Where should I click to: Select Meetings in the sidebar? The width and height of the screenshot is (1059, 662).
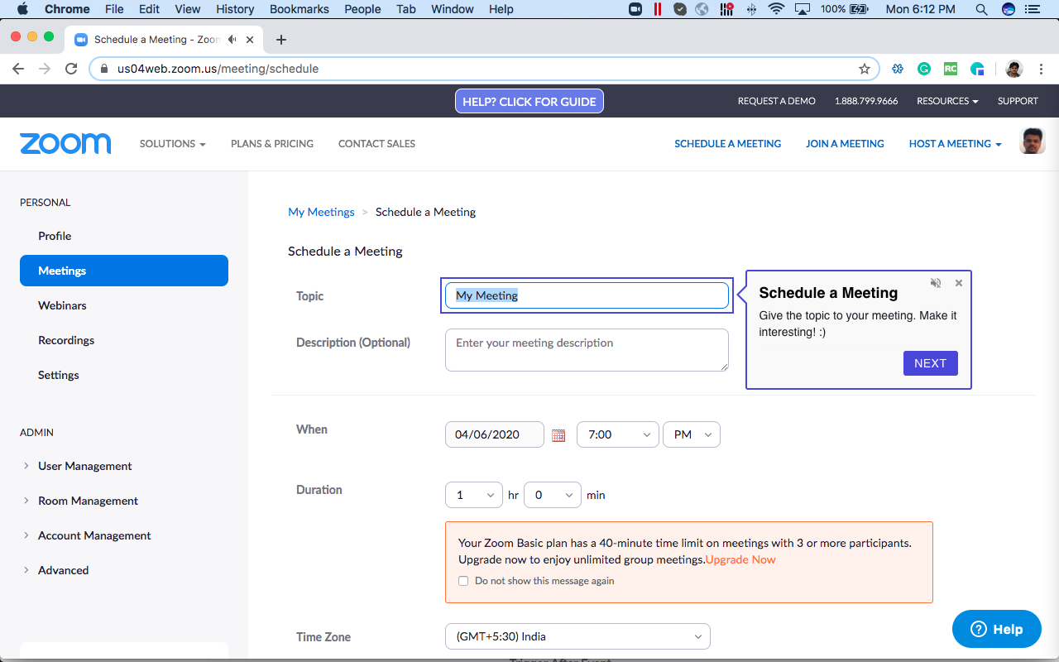tap(124, 271)
